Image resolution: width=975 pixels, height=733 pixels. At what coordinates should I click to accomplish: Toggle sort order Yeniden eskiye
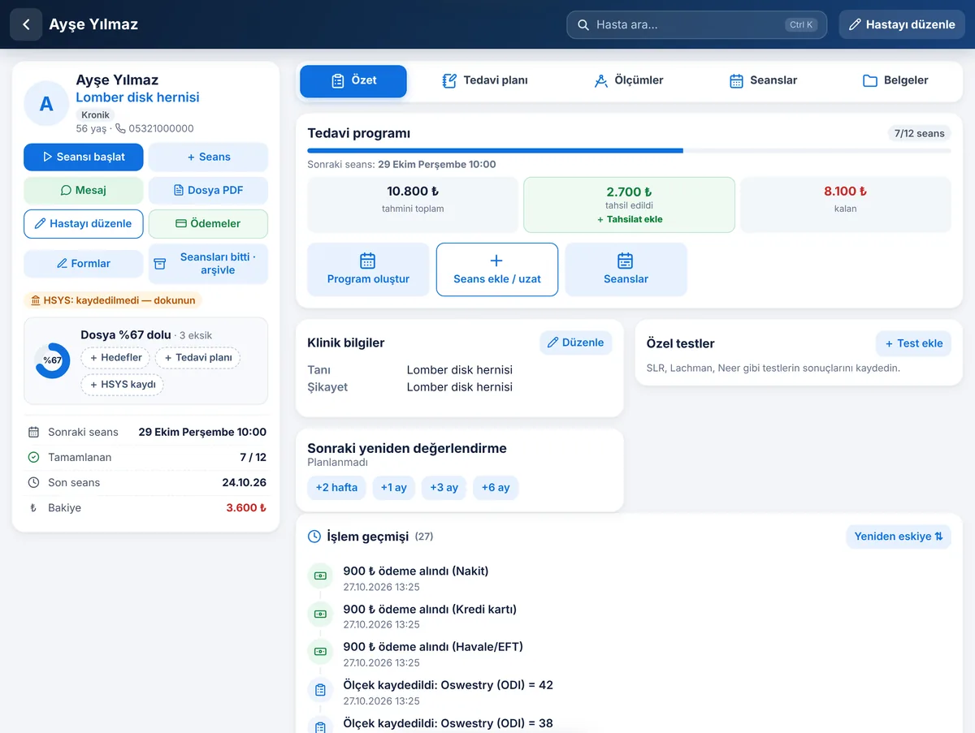899,537
